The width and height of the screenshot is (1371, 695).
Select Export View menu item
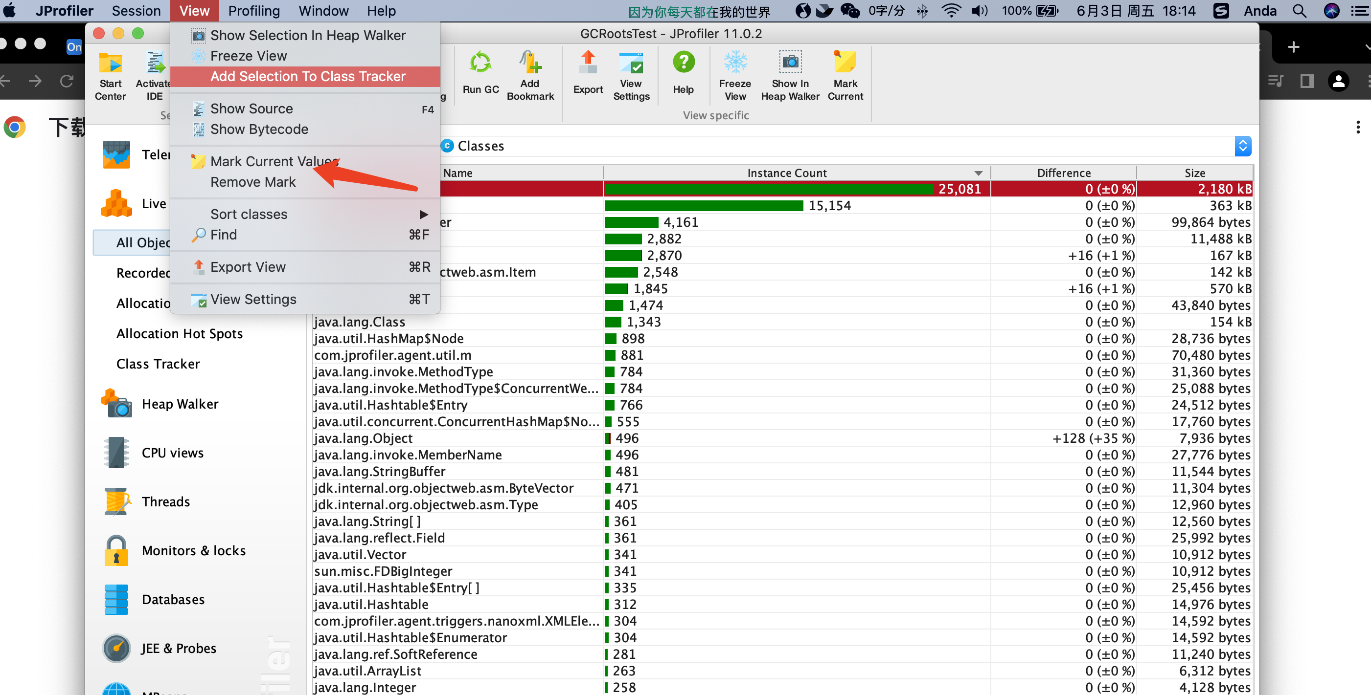coord(305,267)
